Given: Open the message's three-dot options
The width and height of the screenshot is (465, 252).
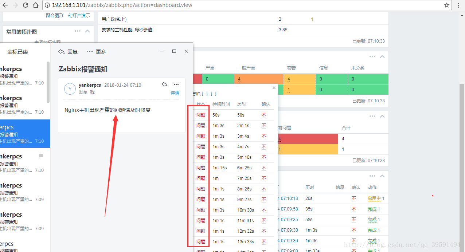Looking at the screenshot, I should click(176, 84).
